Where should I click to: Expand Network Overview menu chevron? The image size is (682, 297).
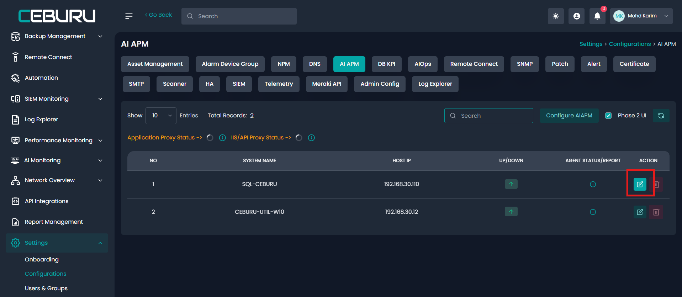(x=100, y=180)
